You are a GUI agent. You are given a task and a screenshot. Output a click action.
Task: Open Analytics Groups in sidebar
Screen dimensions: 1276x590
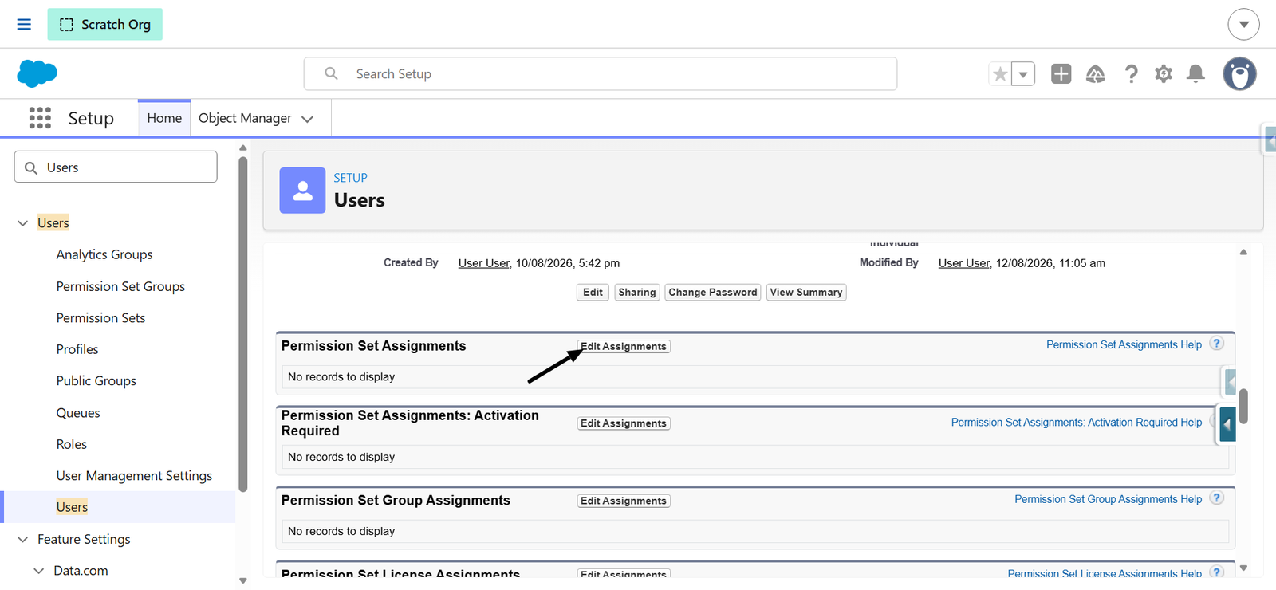(x=104, y=254)
